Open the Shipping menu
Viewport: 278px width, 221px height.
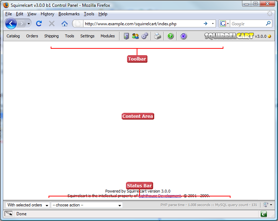[51, 36]
